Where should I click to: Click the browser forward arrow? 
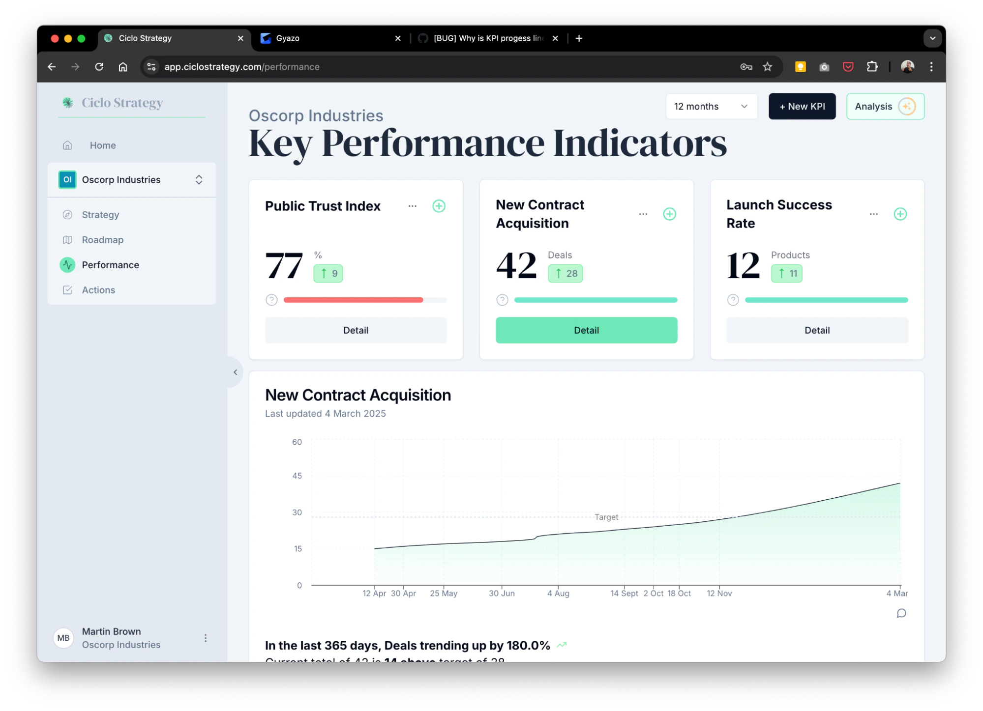pos(75,67)
